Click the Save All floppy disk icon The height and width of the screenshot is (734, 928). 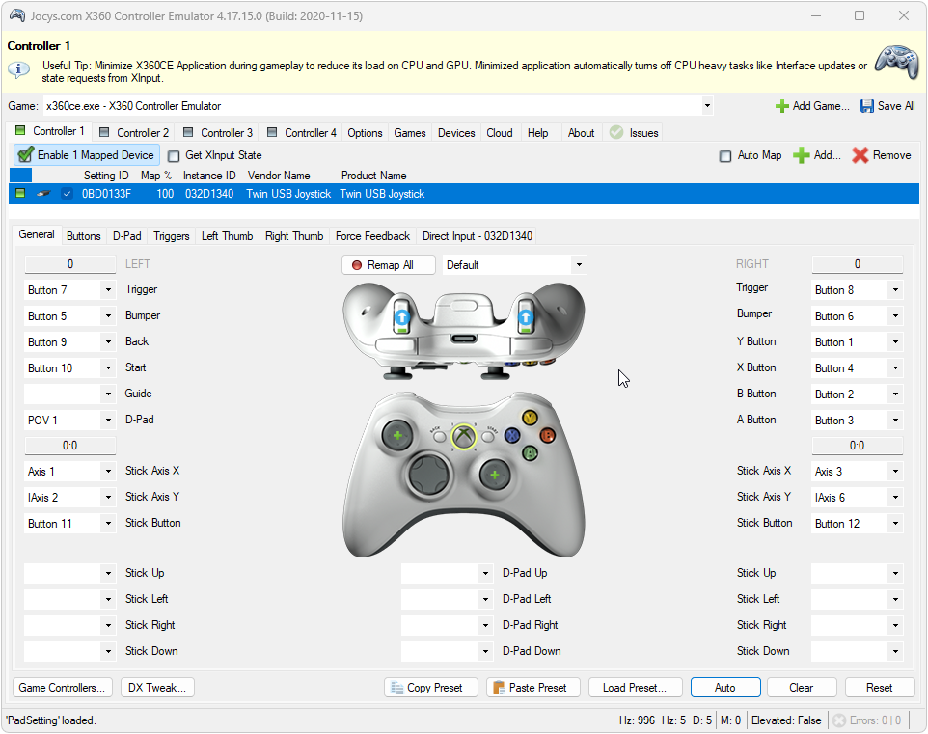click(x=866, y=106)
